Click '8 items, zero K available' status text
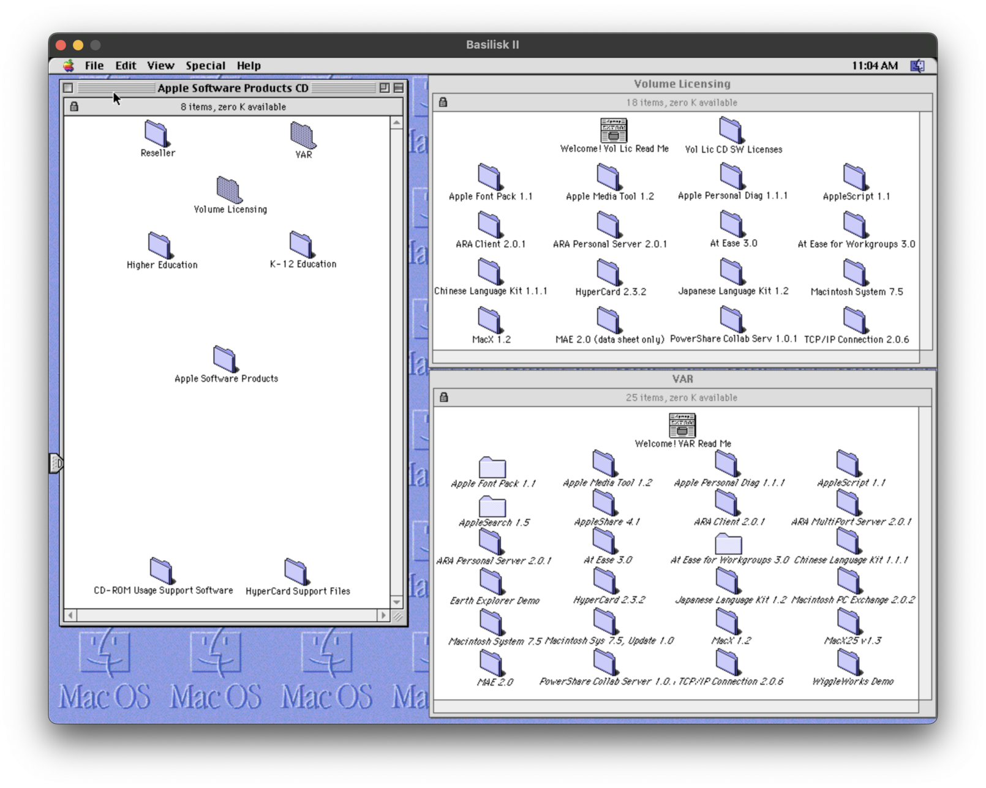Screen dimensions: 986x788 pyautogui.click(x=233, y=107)
